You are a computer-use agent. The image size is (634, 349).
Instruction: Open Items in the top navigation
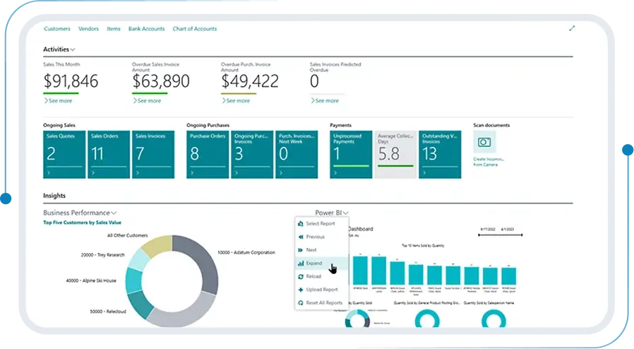(x=114, y=29)
